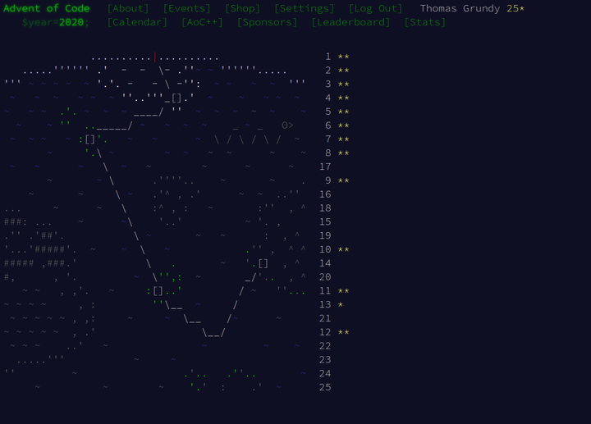Screen dimensions: 591x424
Task: Click the 2020 year link
Action: click(x=71, y=22)
